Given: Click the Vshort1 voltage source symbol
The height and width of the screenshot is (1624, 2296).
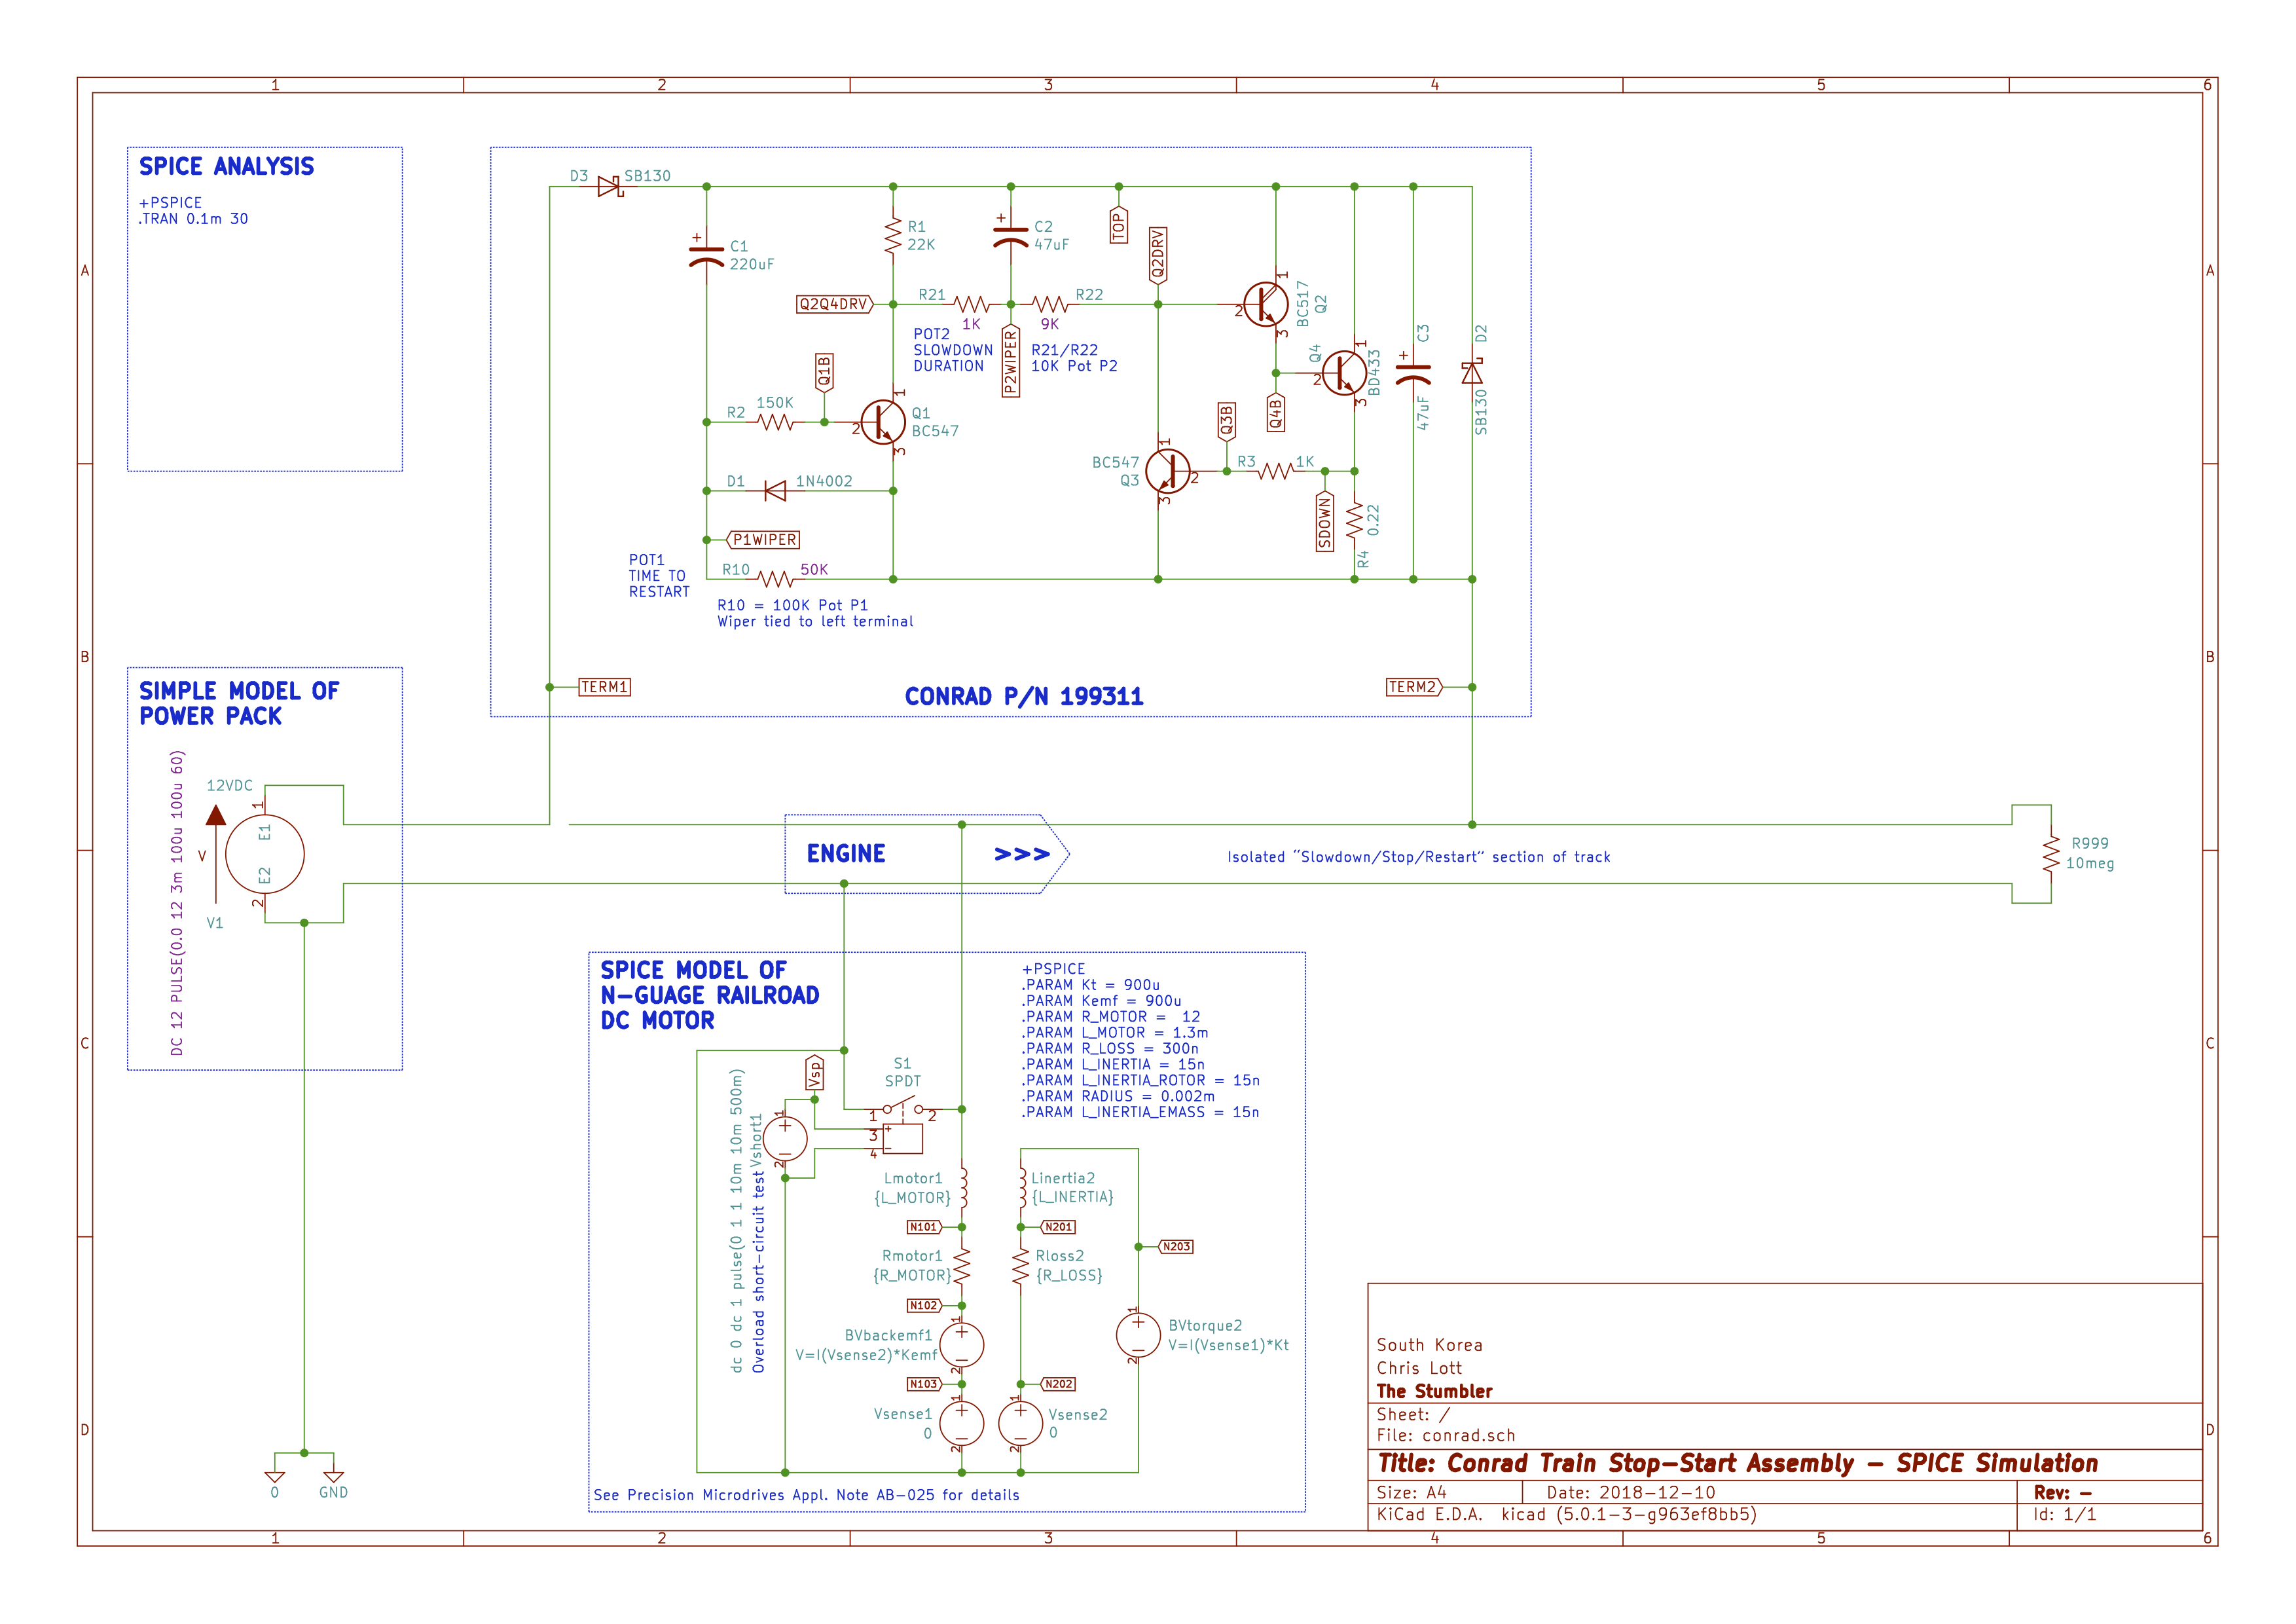Looking at the screenshot, I should coord(785,1138).
